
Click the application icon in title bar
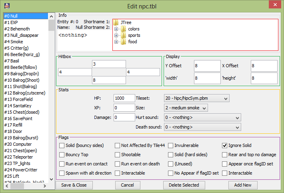pos(6,5)
